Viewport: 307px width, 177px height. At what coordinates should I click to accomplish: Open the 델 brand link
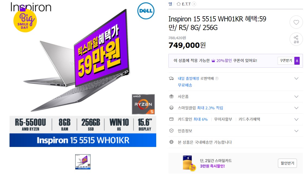tap(170, 4)
